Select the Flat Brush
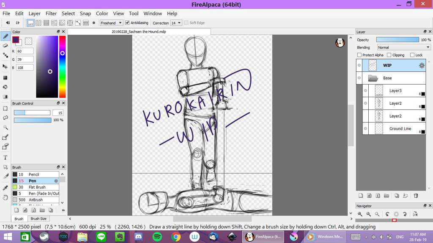Viewport: 433px width, 243px height. pos(36,187)
